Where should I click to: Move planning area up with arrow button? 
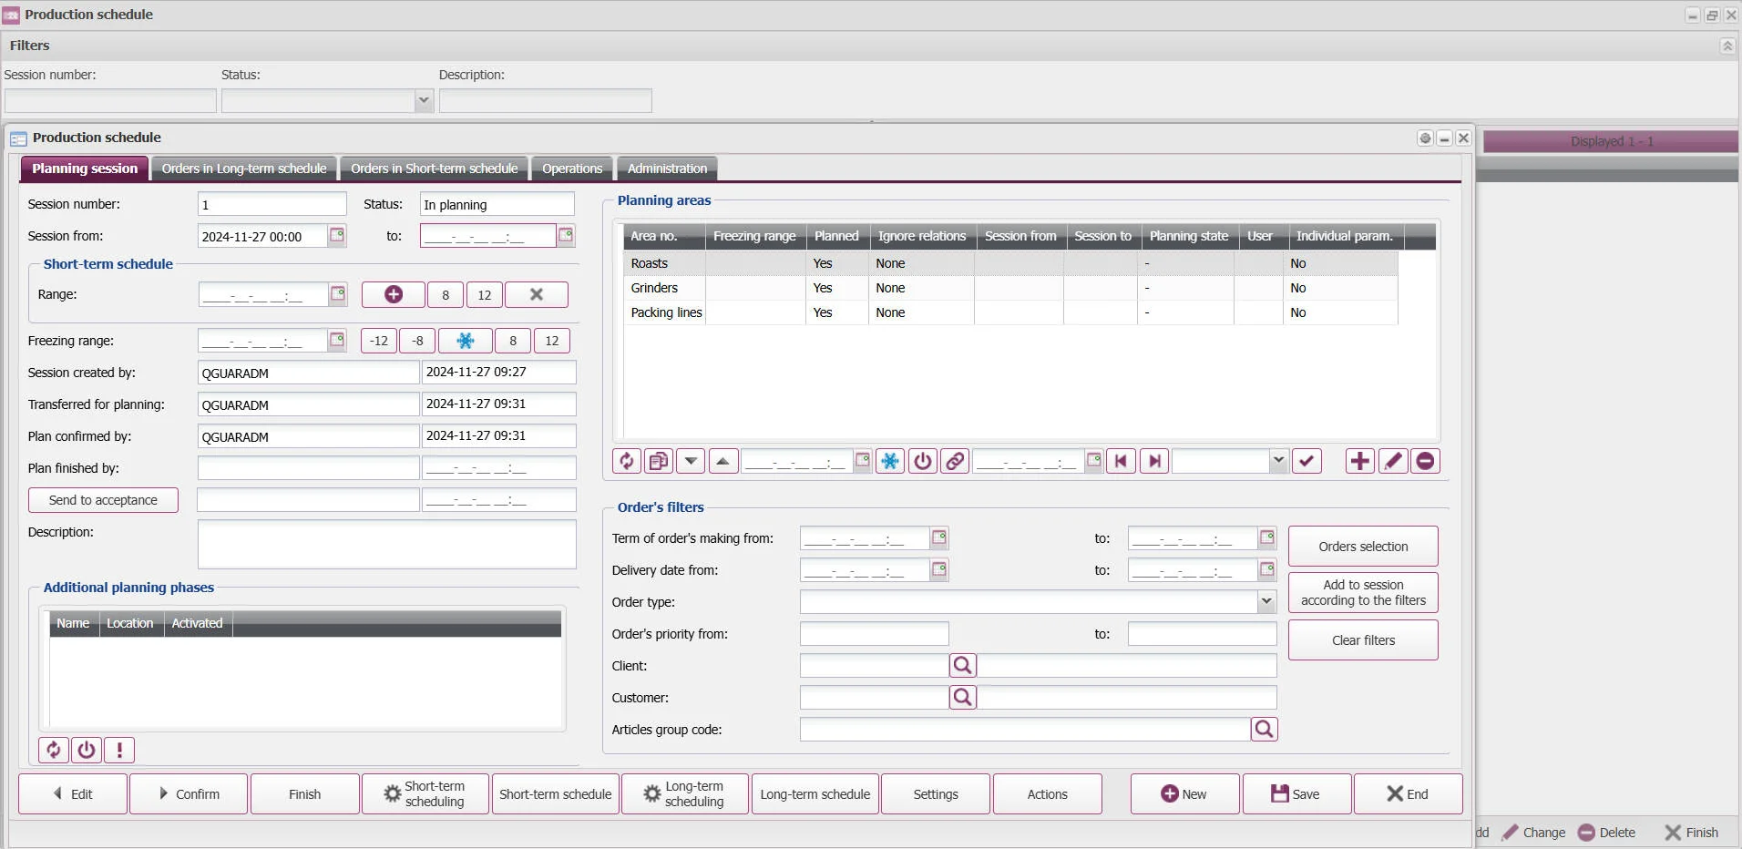click(x=722, y=461)
